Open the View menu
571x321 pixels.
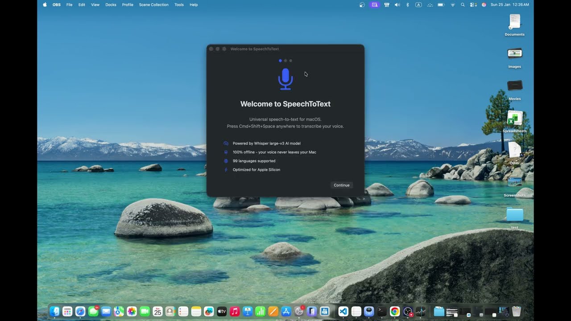[x=95, y=4]
